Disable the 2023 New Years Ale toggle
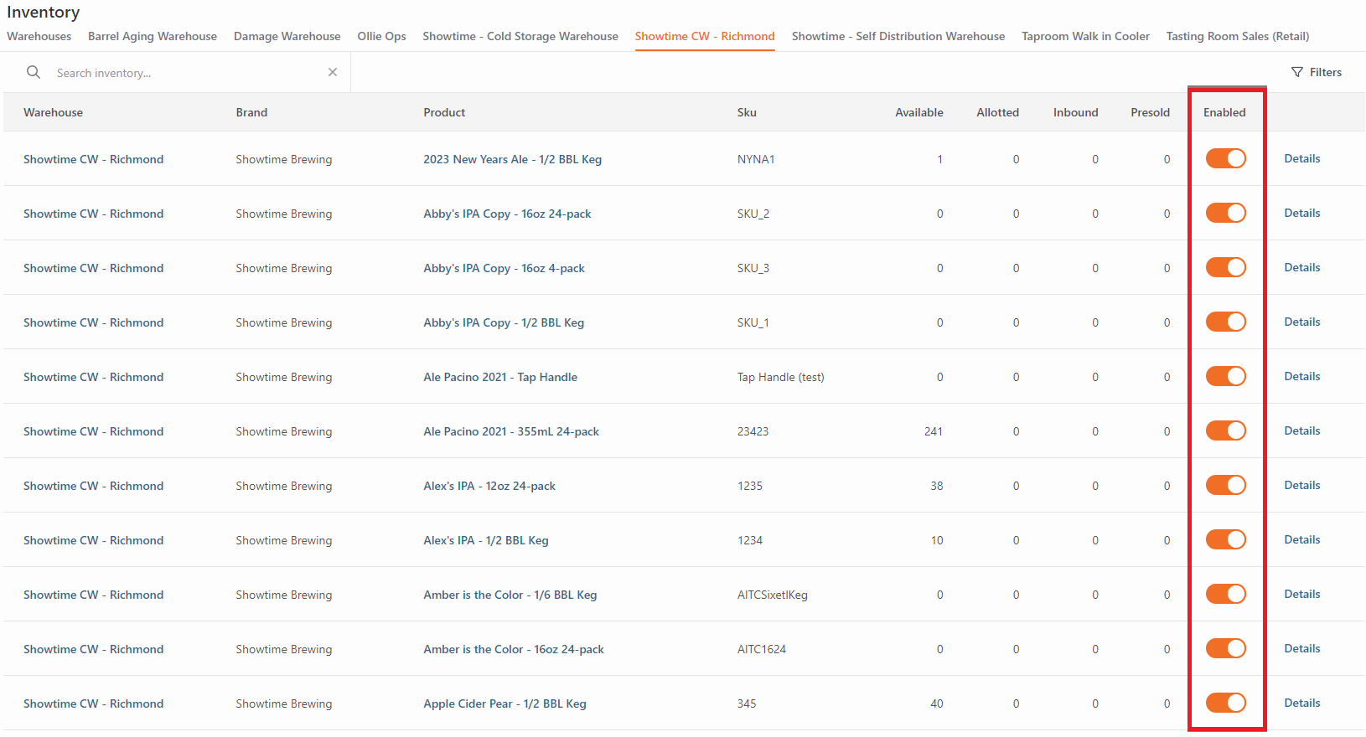 [1225, 158]
